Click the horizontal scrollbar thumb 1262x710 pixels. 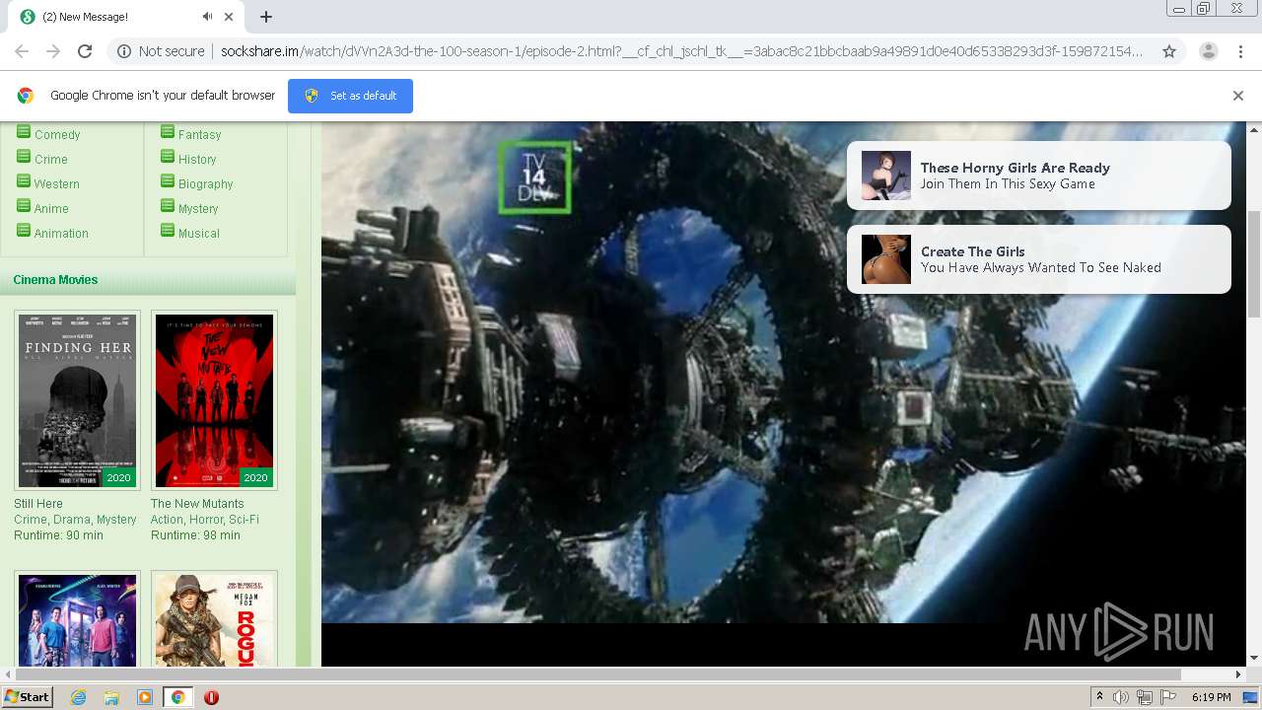(597, 674)
